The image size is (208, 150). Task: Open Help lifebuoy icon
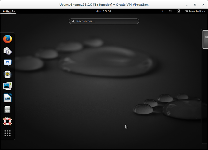(x=7, y=121)
